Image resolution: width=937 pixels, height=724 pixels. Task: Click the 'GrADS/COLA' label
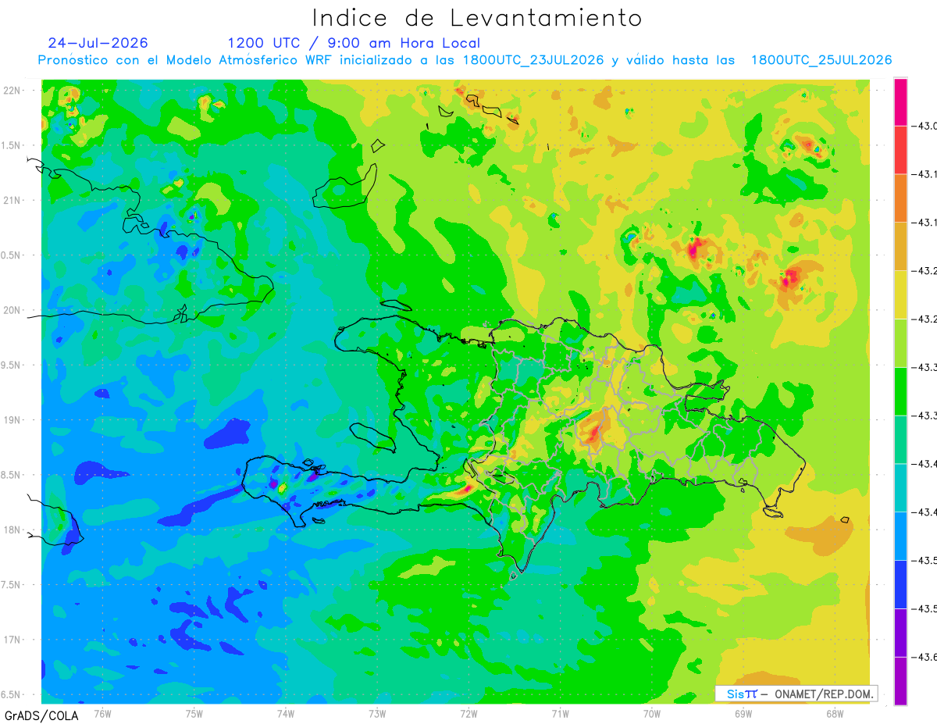(41, 715)
